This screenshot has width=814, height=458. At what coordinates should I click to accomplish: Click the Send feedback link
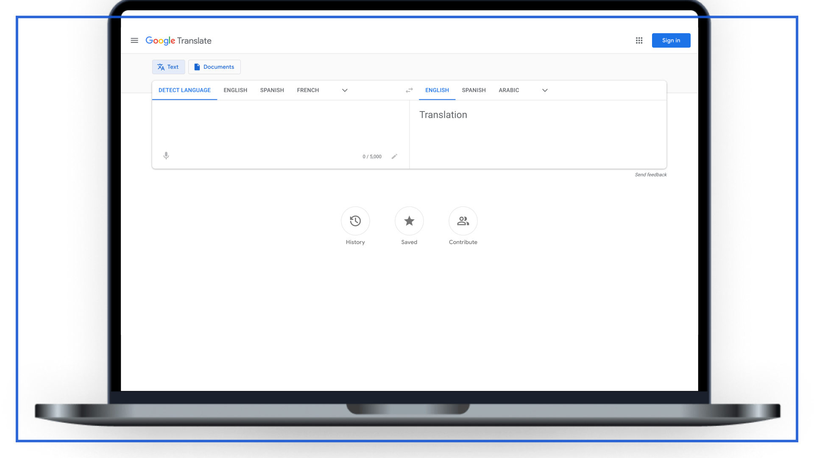pos(650,174)
